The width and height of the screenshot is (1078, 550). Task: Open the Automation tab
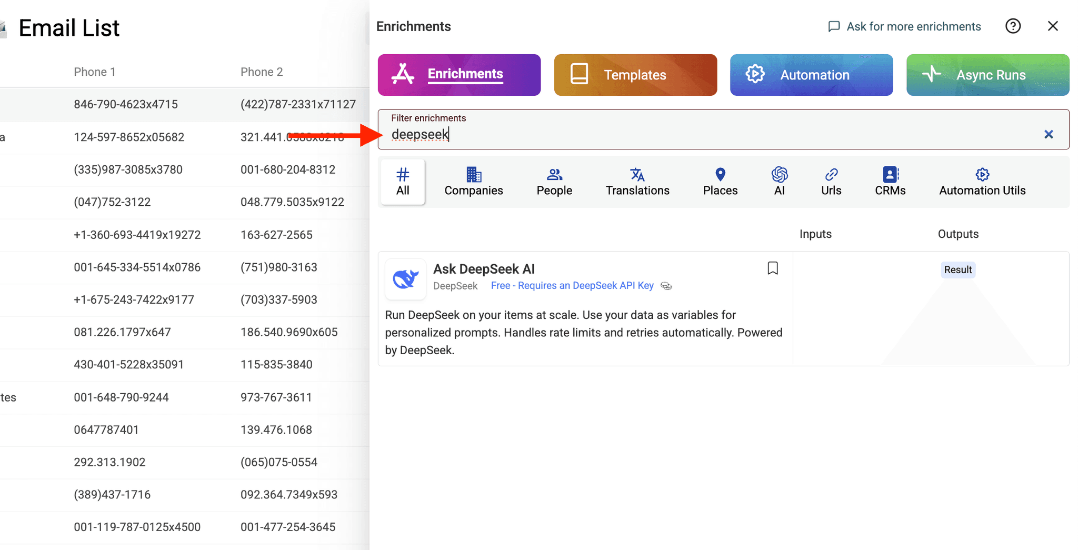click(x=811, y=75)
